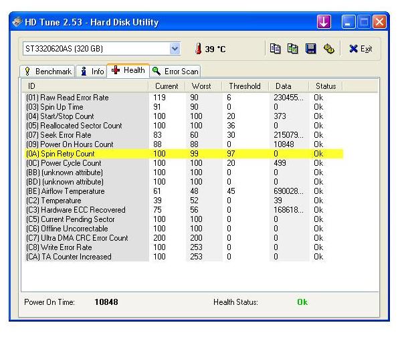
Task: Select the (07) Seek Error Rate row
Action: tap(183, 135)
